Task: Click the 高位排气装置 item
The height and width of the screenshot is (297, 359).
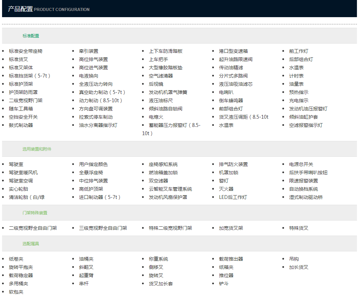Action: [93, 59]
